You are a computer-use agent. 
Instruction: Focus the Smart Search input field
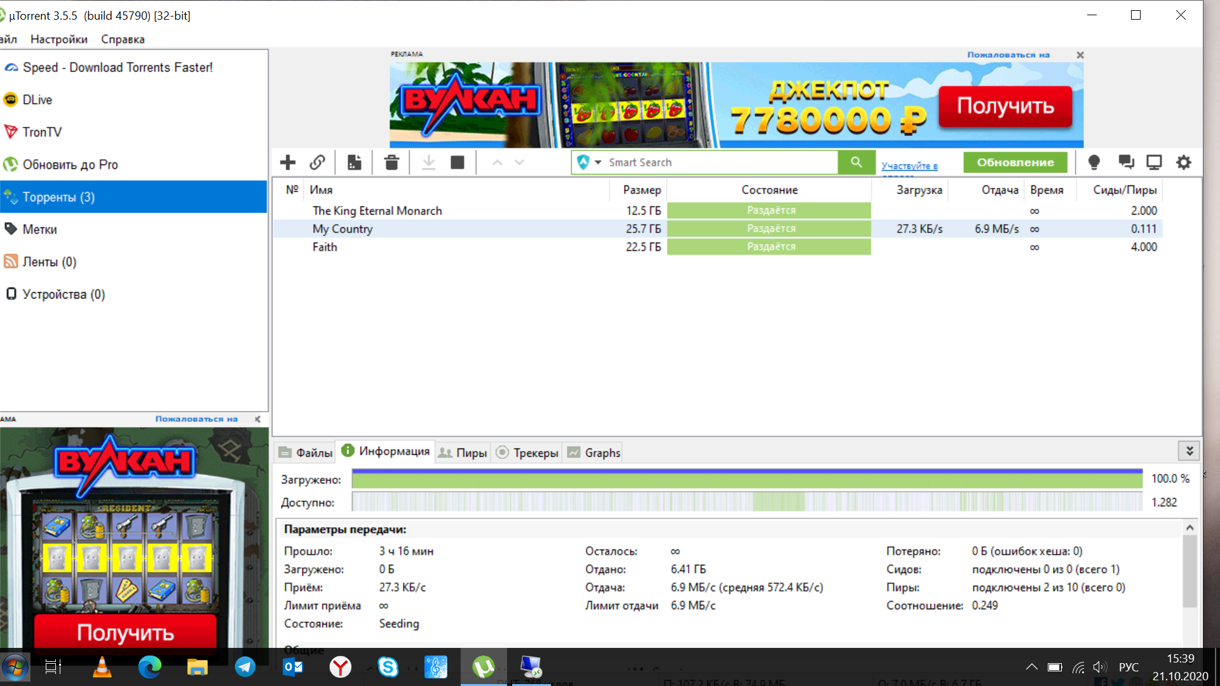click(721, 163)
